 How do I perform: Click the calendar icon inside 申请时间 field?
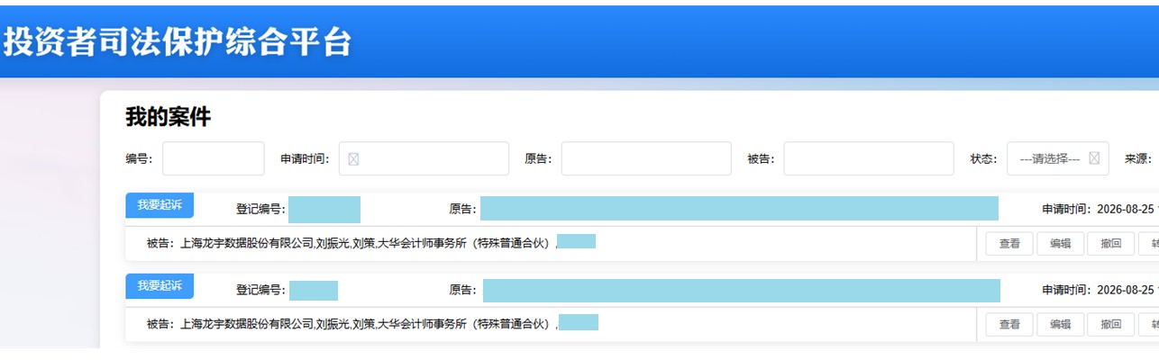[353, 159]
